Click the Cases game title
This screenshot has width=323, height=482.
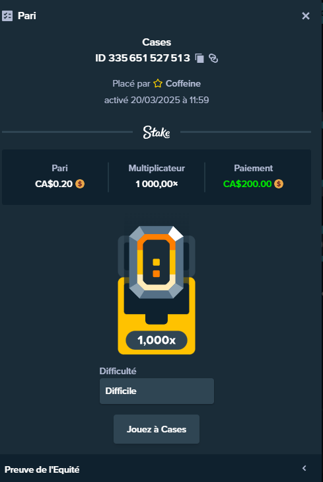click(x=157, y=42)
